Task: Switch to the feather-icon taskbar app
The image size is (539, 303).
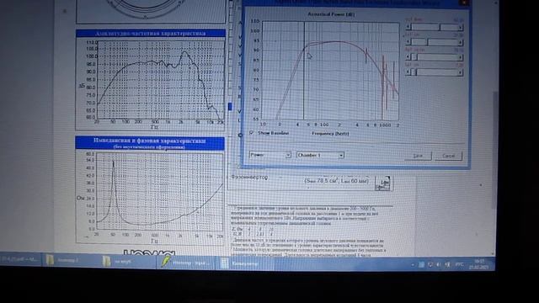Action: pos(187,263)
